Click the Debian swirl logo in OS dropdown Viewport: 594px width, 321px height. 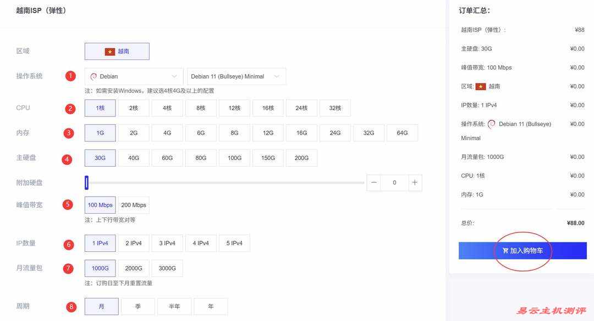(x=94, y=76)
